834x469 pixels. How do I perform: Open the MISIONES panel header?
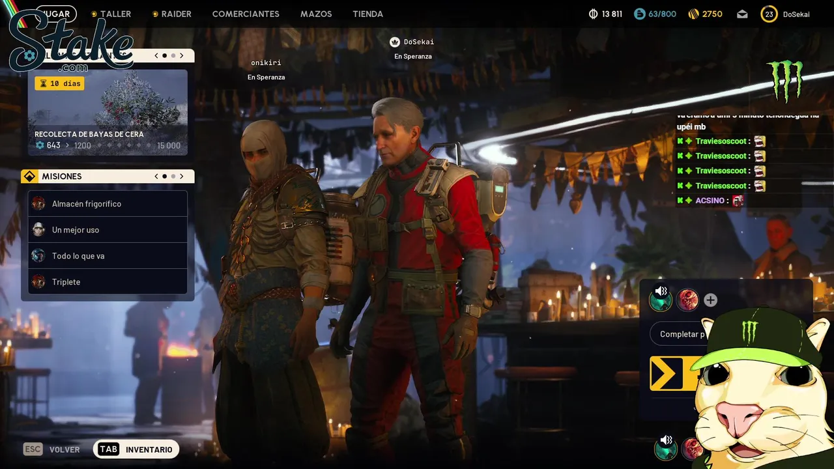pos(108,177)
